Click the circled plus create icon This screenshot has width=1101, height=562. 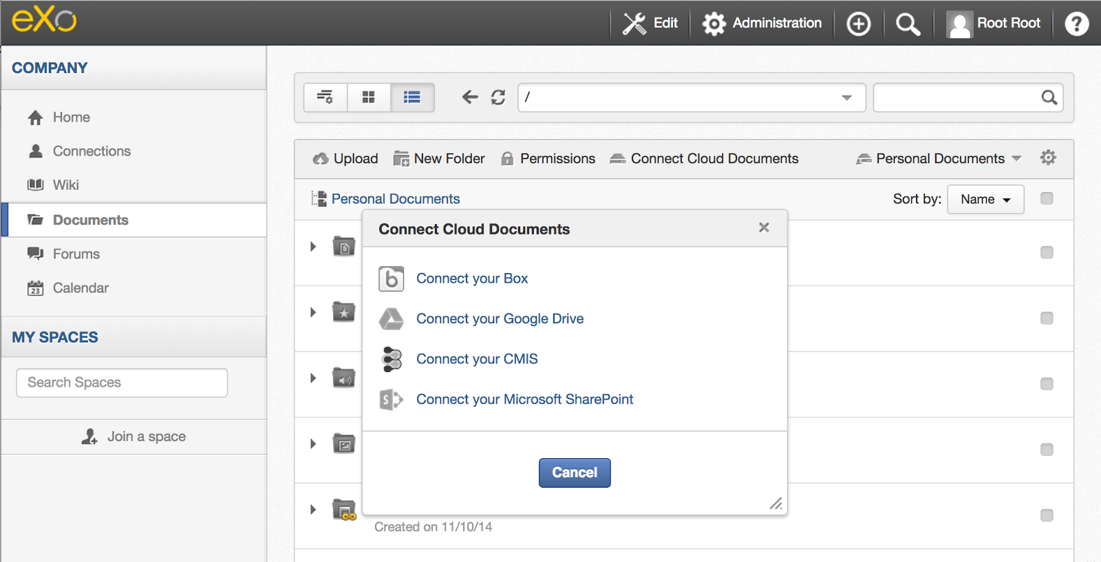tap(858, 24)
